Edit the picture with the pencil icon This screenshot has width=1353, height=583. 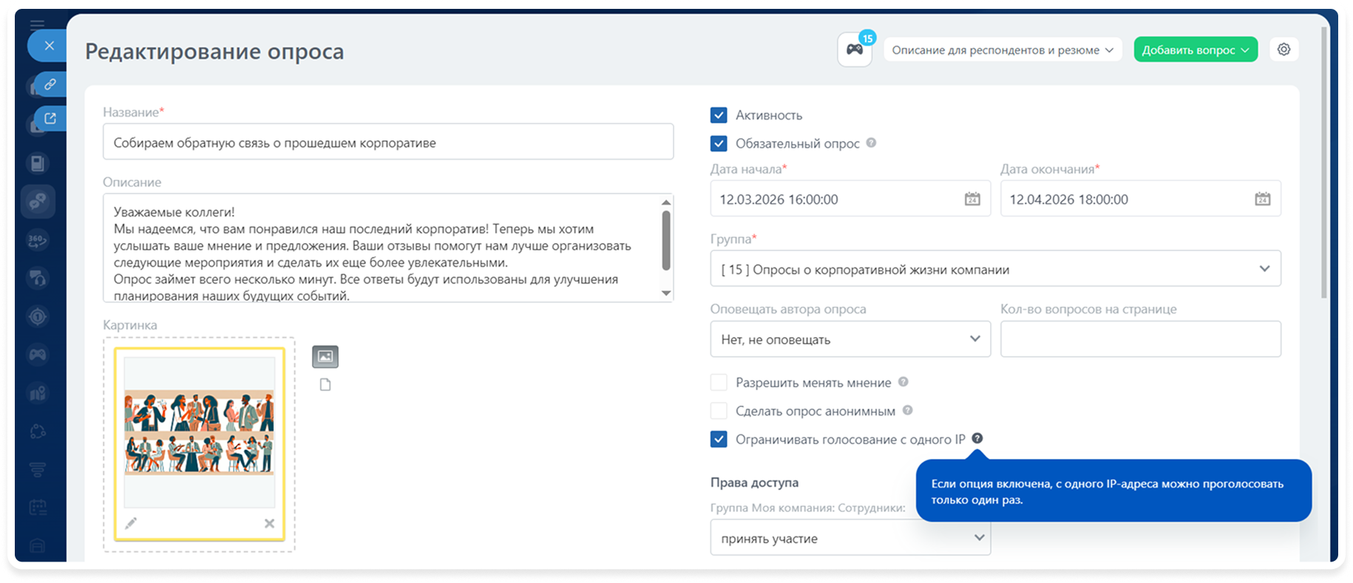click(x=131, y=523)
